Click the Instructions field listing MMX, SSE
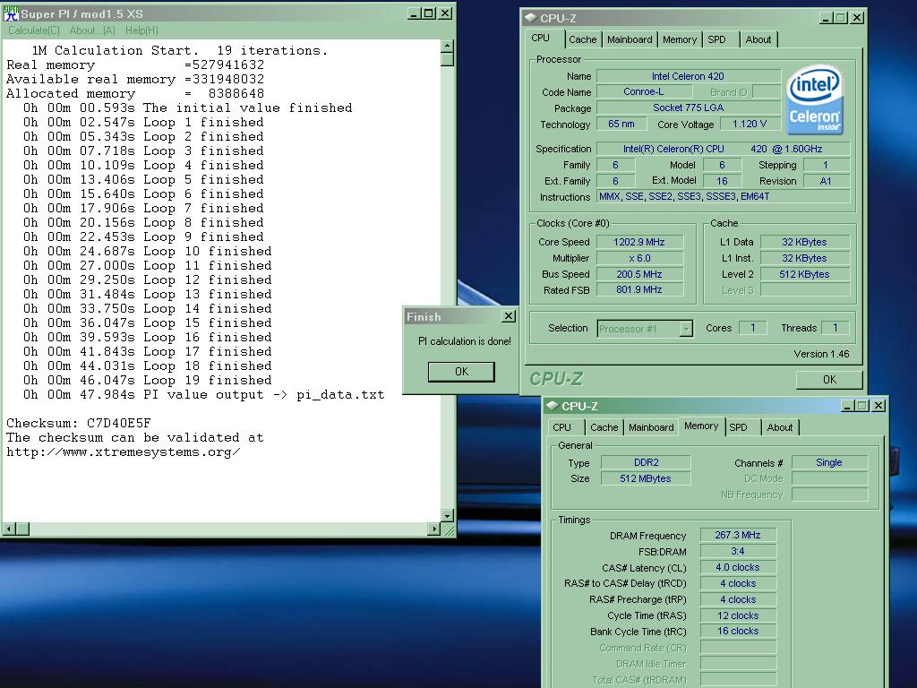The width and height of the screenshot is (917, 688). (723, 196)
